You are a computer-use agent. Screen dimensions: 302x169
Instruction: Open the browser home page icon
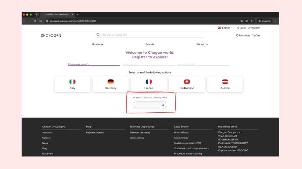[40, 21]
